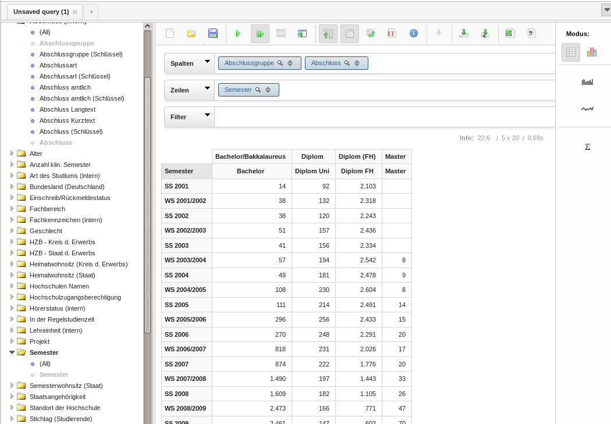
Task: Click the 'Bachelor/Bakkalaureus' column header
Action: pyautogui.click(x=251, y=156)
